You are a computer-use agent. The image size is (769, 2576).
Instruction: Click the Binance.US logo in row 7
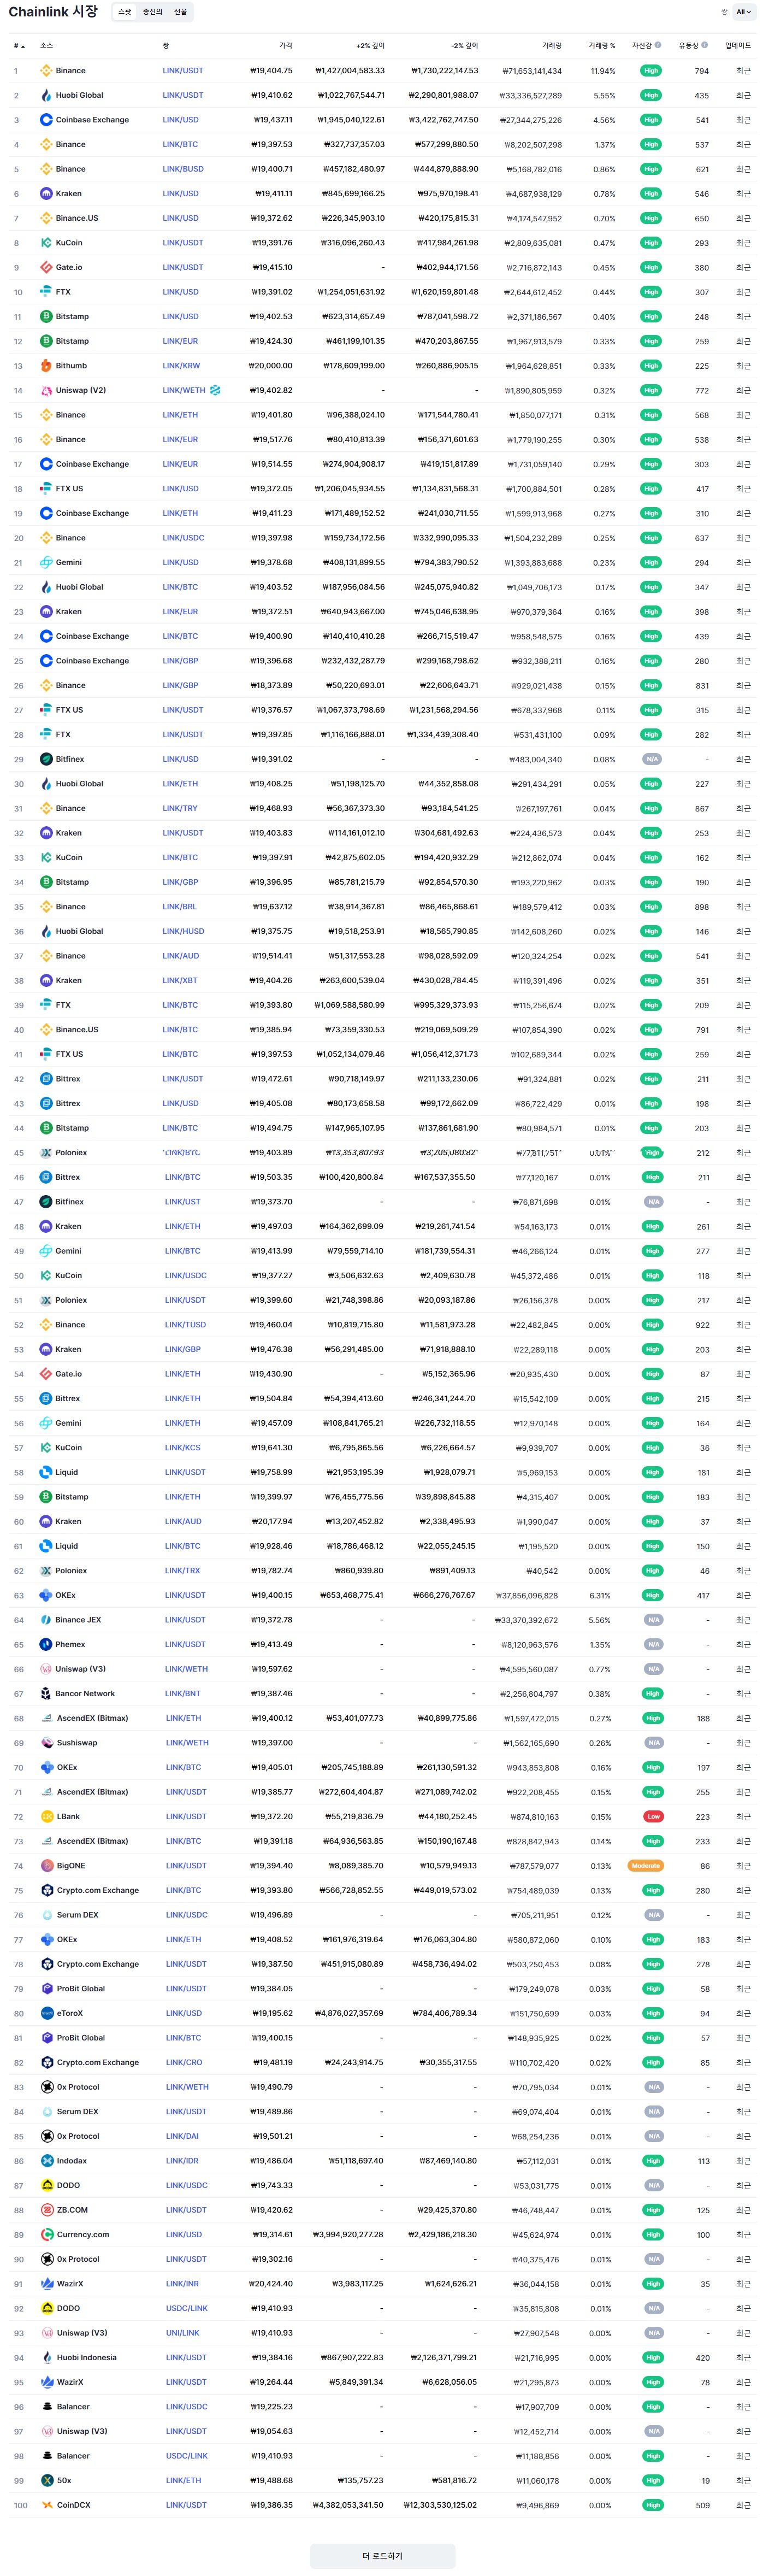coord(46,218)
